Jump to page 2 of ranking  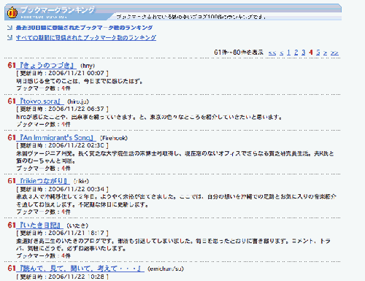point(296,53)
